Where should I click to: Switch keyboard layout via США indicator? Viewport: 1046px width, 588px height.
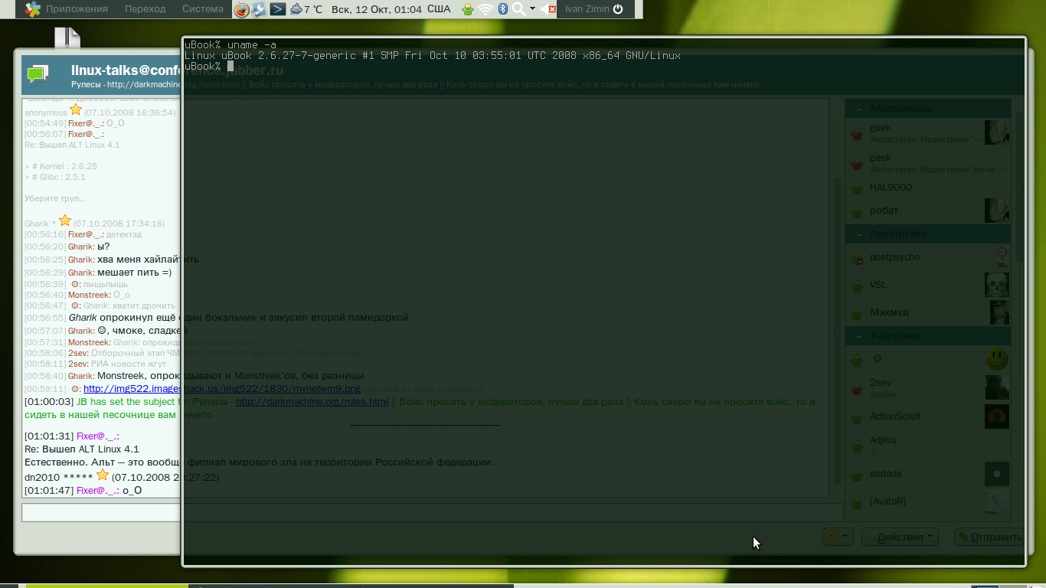(439, 9)
